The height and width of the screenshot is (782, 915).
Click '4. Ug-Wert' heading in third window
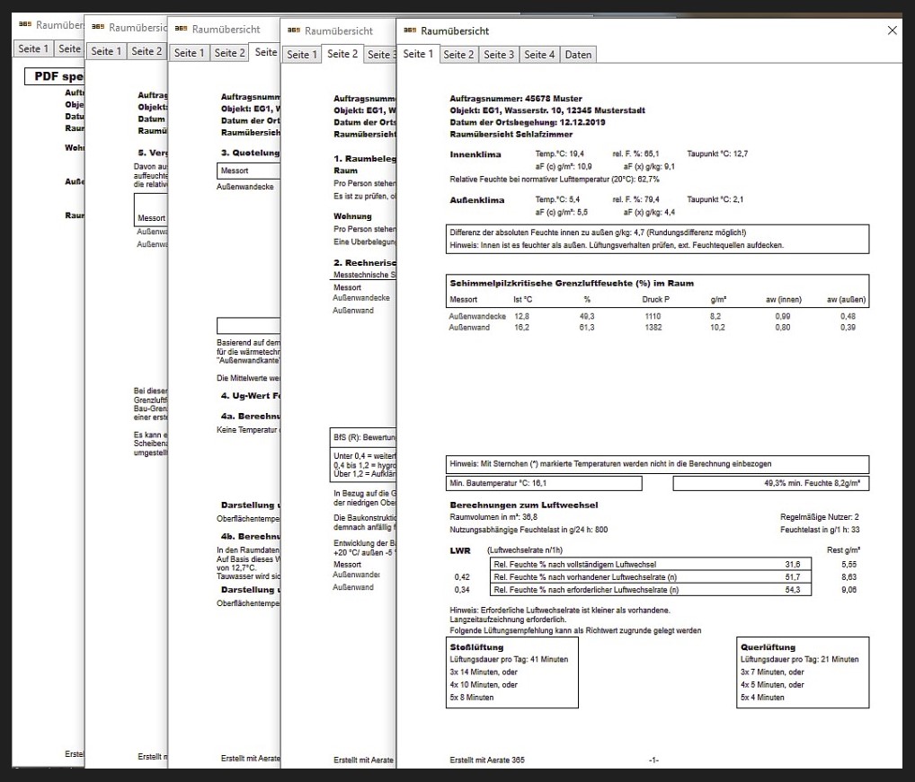click(251, 396)
